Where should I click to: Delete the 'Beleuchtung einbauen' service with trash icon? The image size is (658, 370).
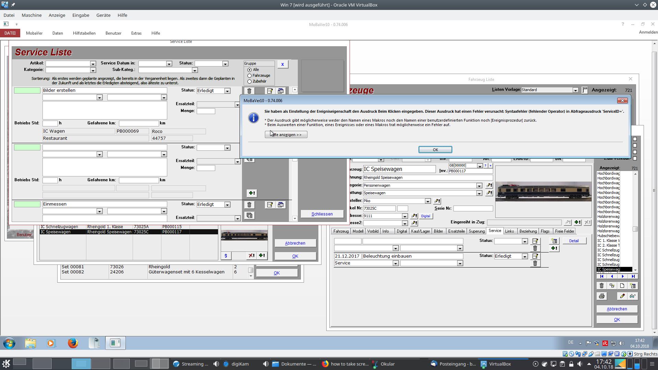click(x=535, y=263)
